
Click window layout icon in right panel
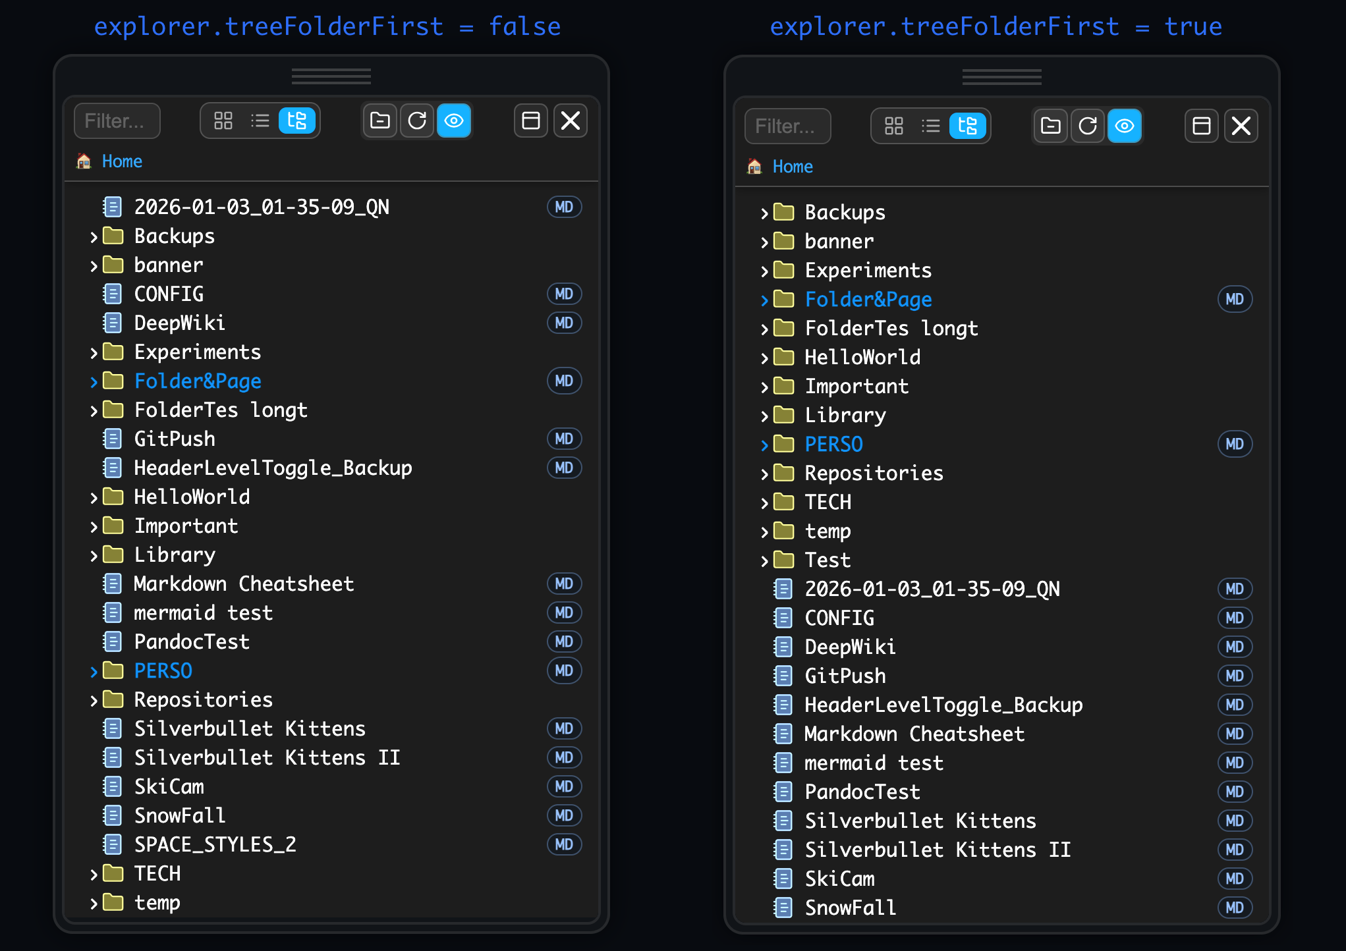point(1201,126)
